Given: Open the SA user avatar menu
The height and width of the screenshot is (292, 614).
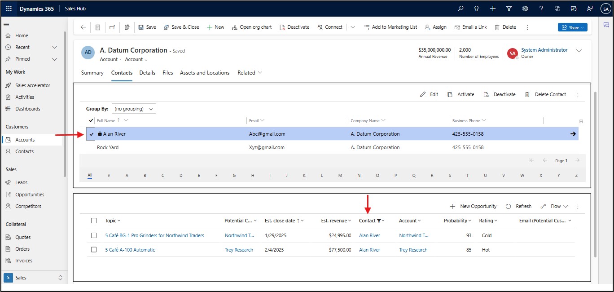Looking at the screenshot, I should click(x=605, y=9).
